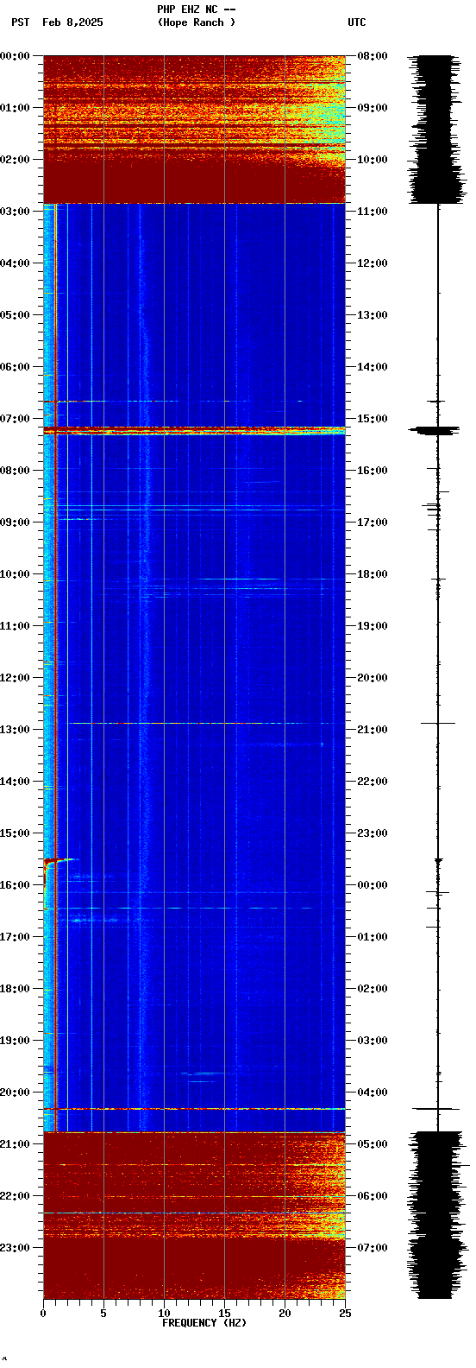Click the "PST" timezone header label
Image resolution: width=476 pixels, height=1368 pixels.
(20, 22)
